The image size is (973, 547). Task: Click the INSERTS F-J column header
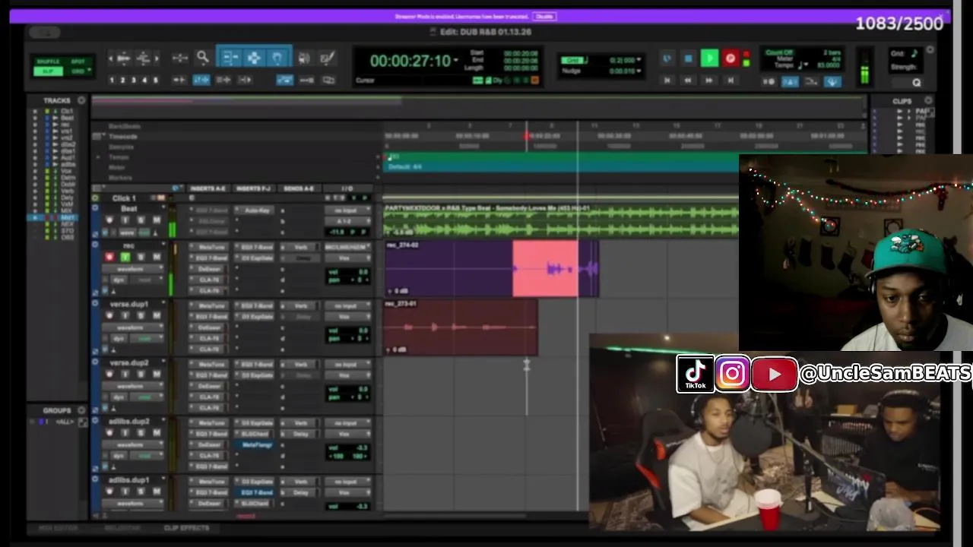(253, 188)
